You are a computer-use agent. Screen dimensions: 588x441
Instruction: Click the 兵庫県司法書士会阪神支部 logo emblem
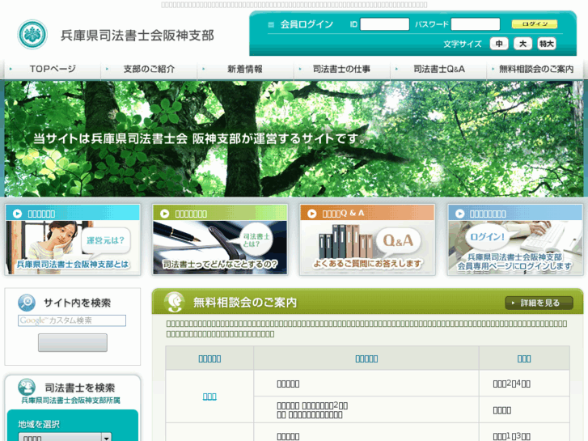click(32, 35)
